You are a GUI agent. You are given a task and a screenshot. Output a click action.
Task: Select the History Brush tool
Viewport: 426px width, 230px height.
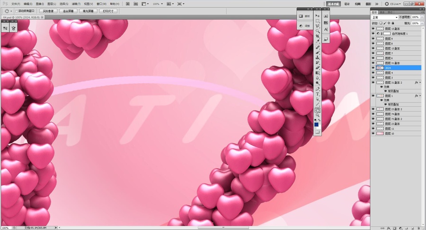click(x=317, y=63)
